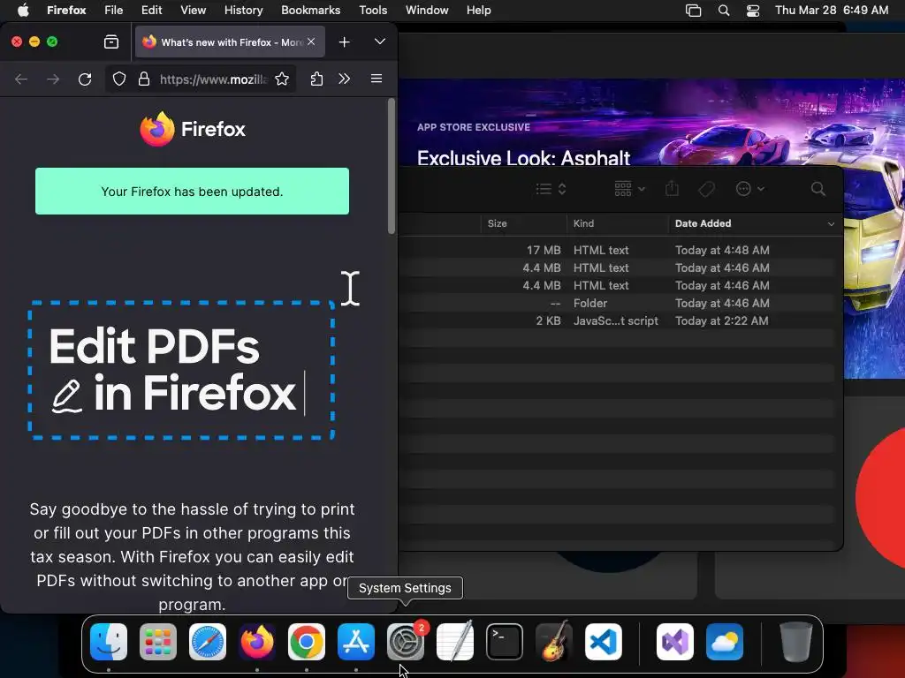
Task: Open GarageBand from the dock
Action: (x=554, y=642)
